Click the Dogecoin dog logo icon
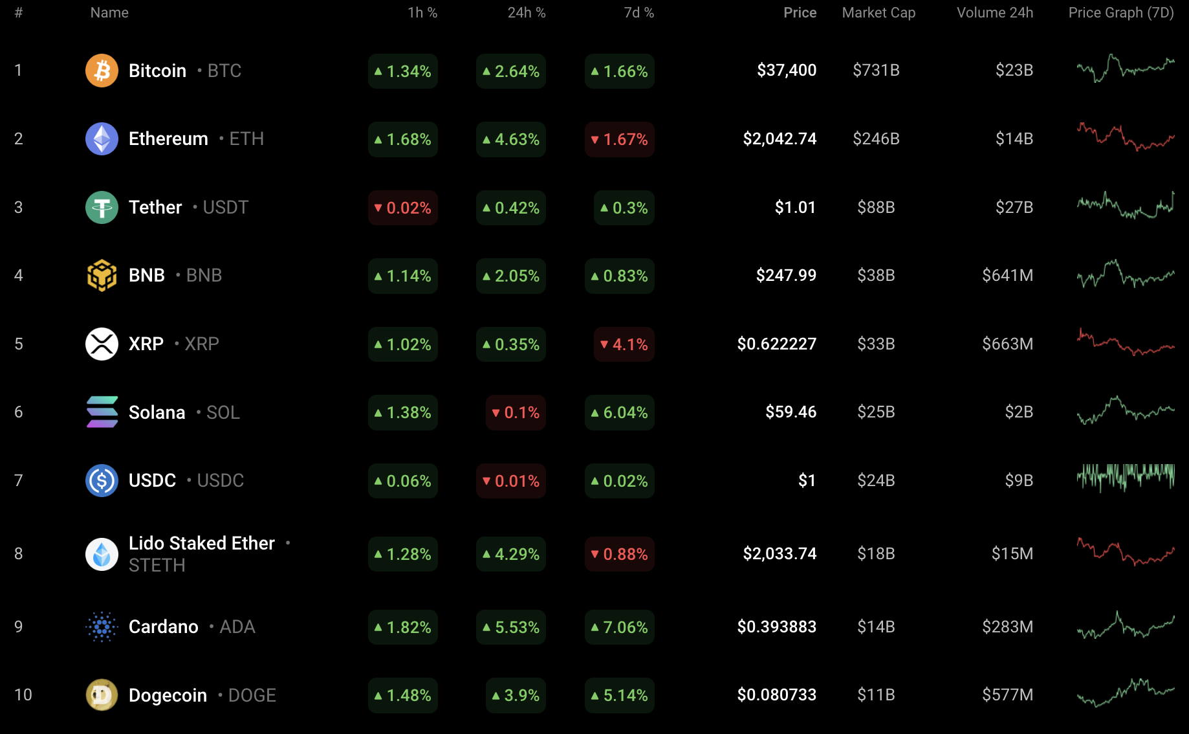1189x734 pixels. pyautogui.click(x=102, y=695)
